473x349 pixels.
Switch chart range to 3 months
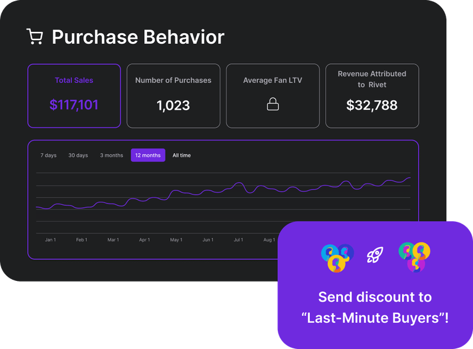tap(112, 155)
